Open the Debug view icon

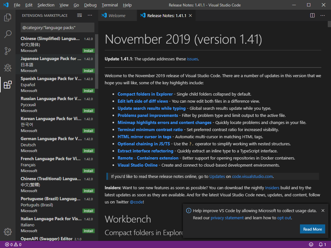coord(8,68)
